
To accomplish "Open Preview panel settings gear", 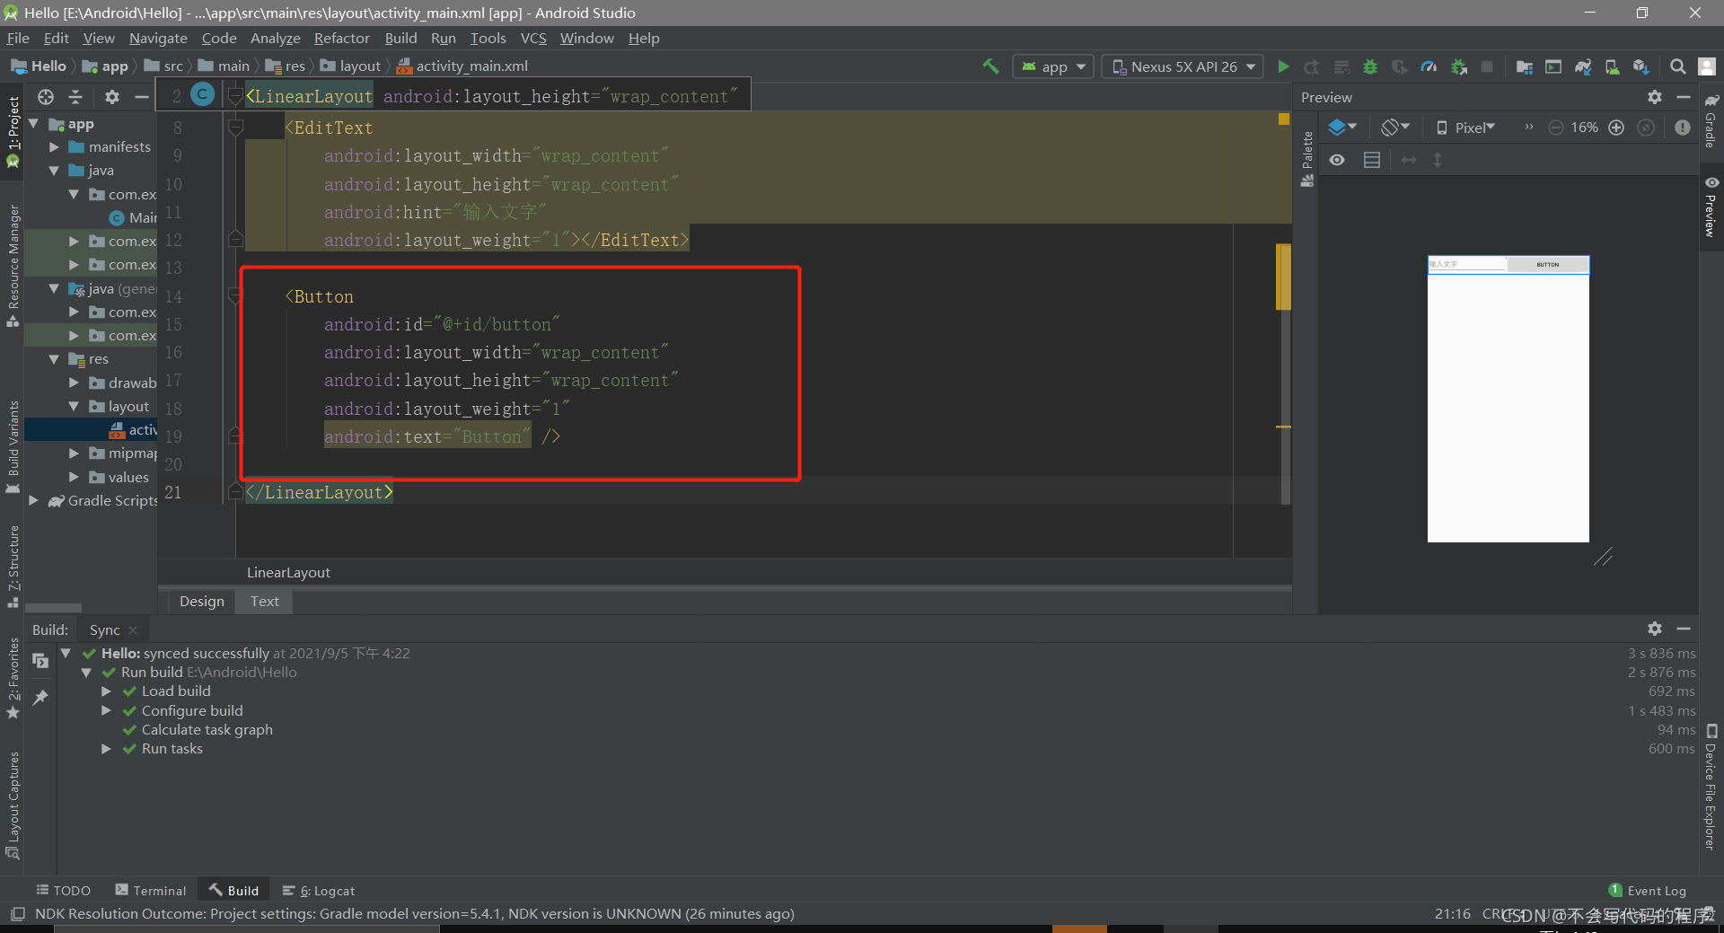I will click(1655, 97).
